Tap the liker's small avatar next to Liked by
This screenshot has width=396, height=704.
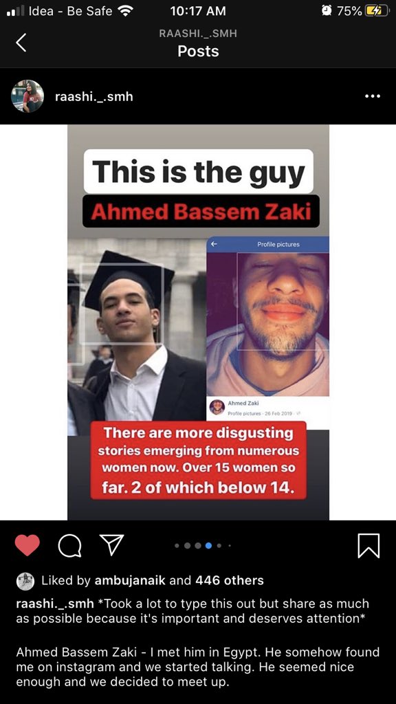click(25, 581)
